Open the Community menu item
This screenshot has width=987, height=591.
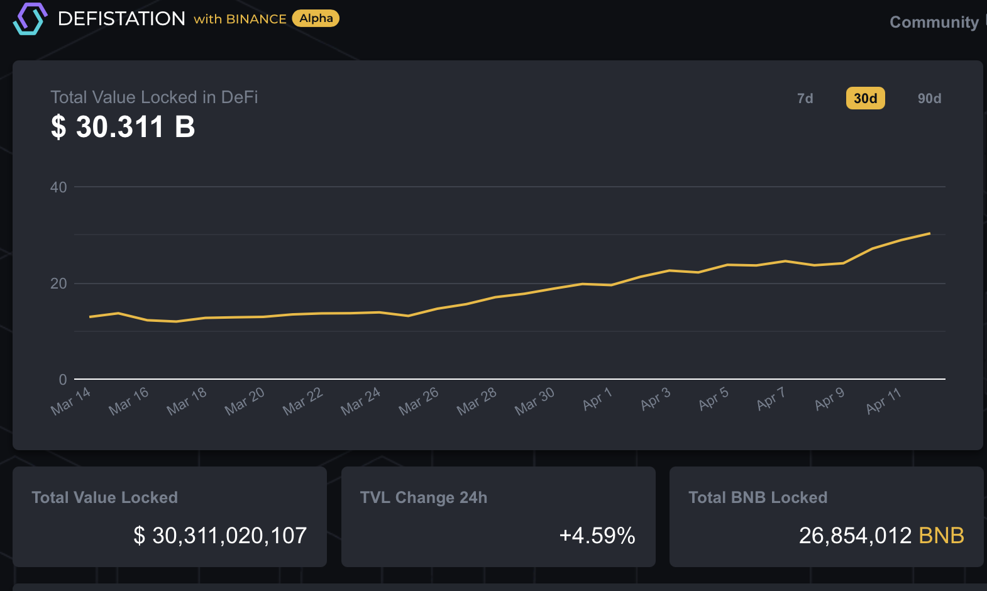(x=934, y=22)
